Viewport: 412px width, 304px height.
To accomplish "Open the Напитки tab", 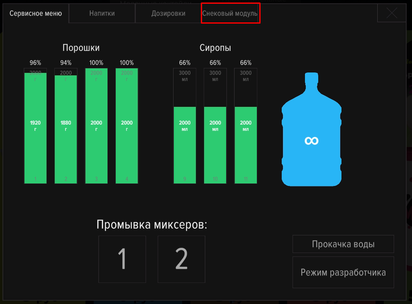I will pyautogui.click(x=102, y=14).
